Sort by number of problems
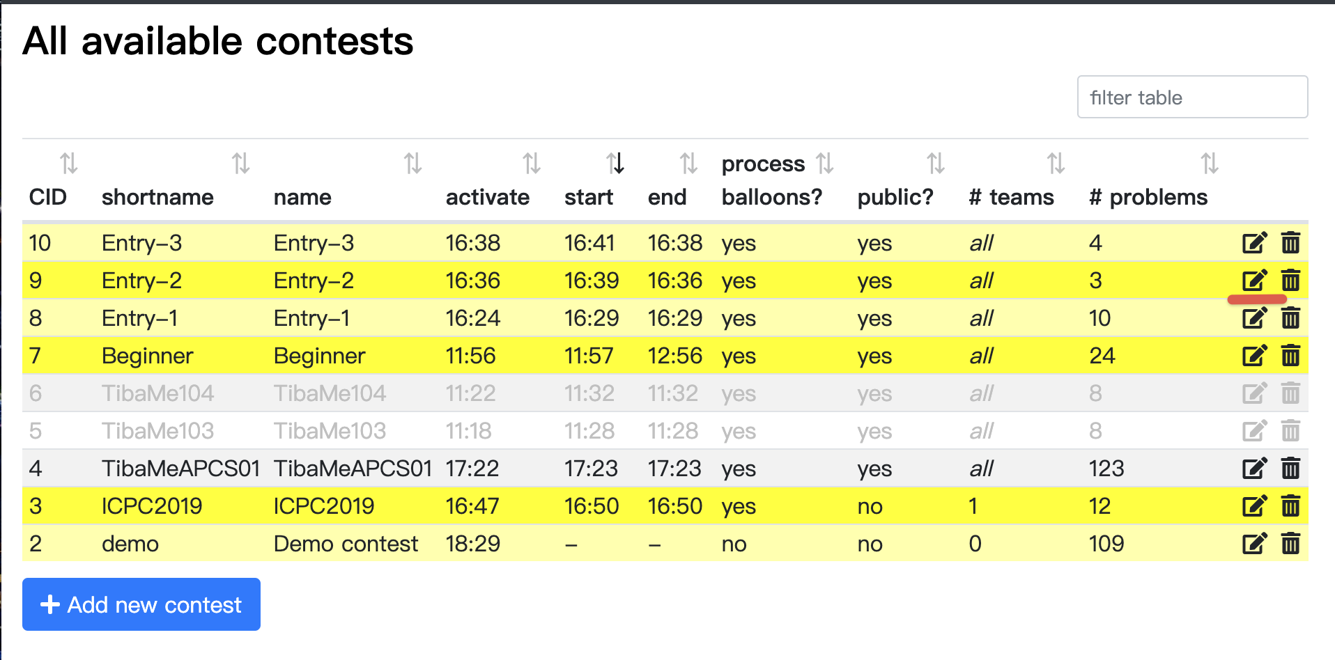 point(1210,164)
